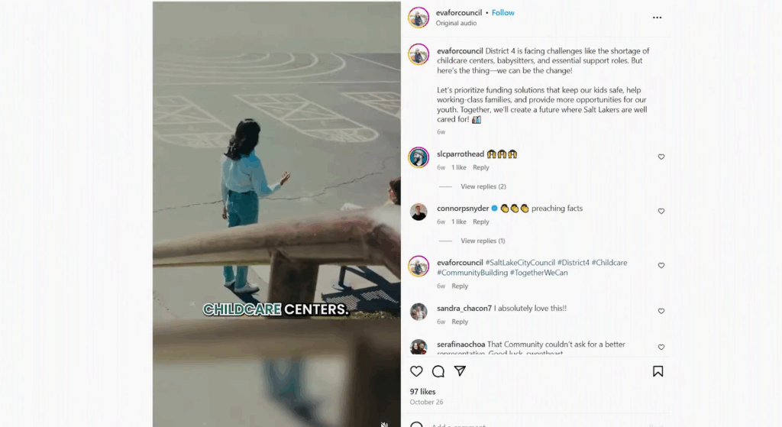View the 97 likes list

[x=422, y=392]
